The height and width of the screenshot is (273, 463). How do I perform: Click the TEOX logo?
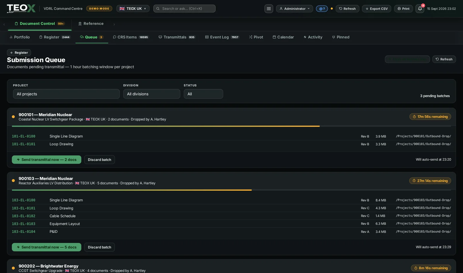21,8
